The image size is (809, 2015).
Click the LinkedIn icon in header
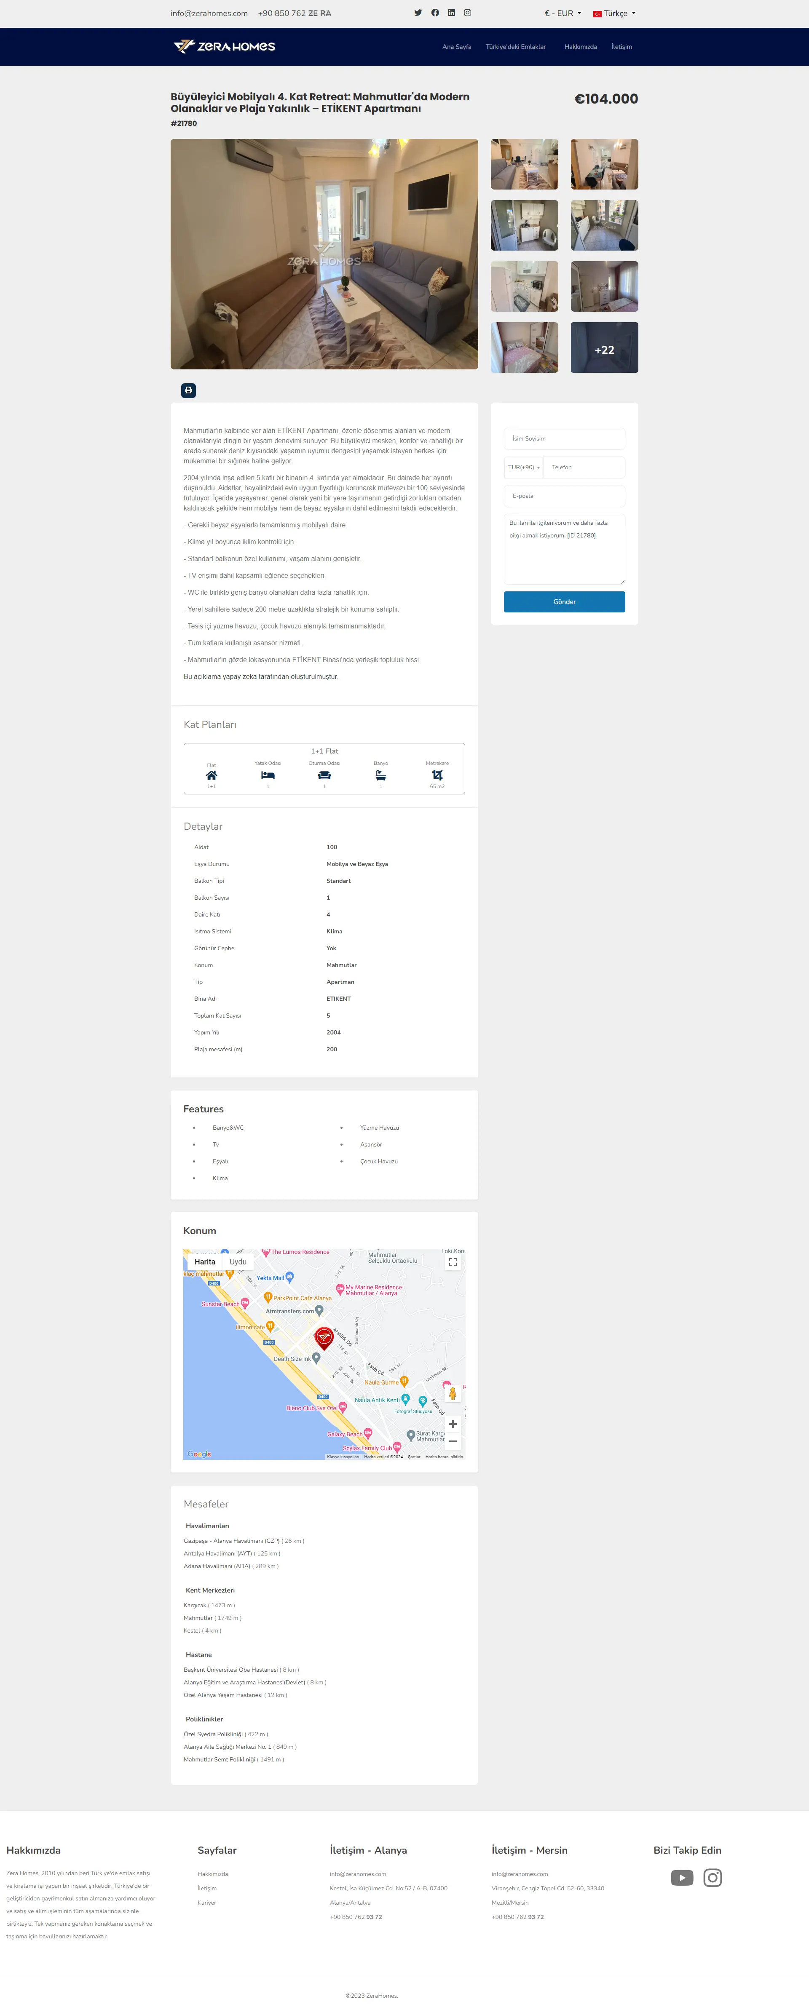point(451,13)
